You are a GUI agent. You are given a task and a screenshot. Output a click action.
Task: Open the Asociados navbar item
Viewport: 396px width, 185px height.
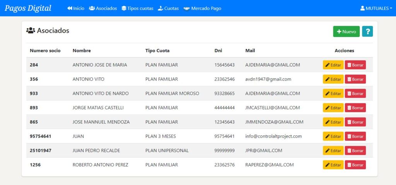click(103, 8)
